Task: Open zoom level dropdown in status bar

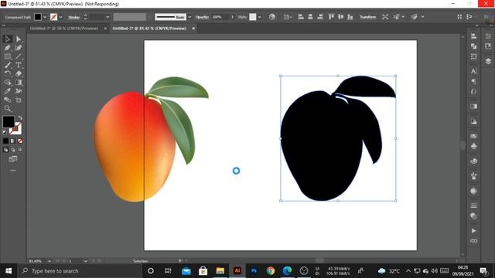Action: (x=49, y=261)
